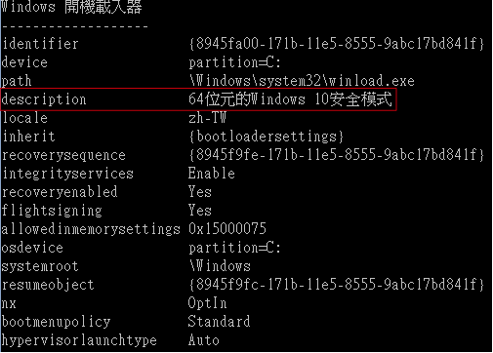493x353 pixels.
Task: Click the winload.exe path text
Action: pos(302,81)
